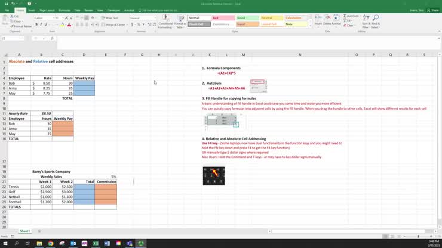Switch to the Insert ribbon tab
The height and width of the screenshot is (248, 442).
pyautogui.click(x=32, y=10)
